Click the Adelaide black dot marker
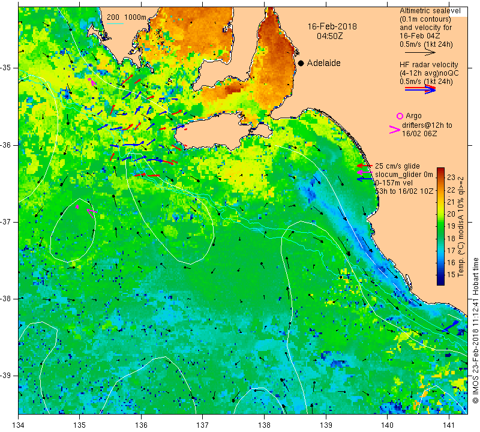Screen dimensions: 480x432 pyautogui.click(x=301, y=63)
